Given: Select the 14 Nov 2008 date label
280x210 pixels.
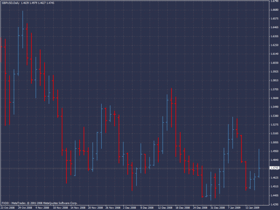Looking at the screenshot, I should (x=78, y=208).
